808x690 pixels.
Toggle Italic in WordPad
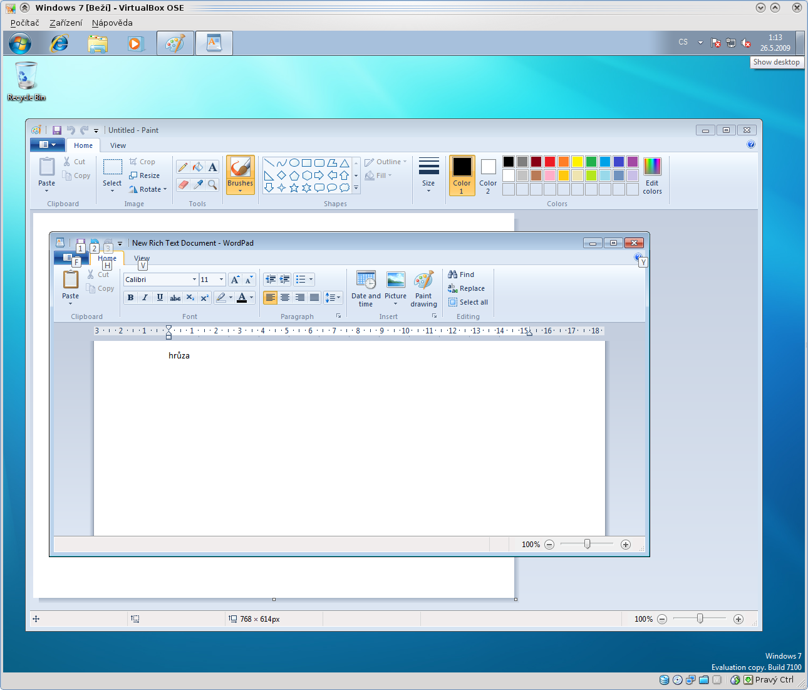(x=145, y=298)
